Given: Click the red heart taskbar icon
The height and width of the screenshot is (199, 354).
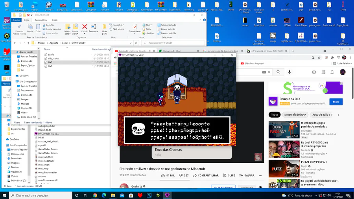Looking at the screenshot, I should coord(140,195).
